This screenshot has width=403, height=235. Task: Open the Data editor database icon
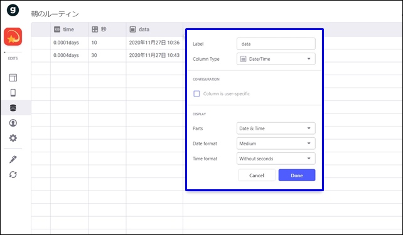[13, 108]
